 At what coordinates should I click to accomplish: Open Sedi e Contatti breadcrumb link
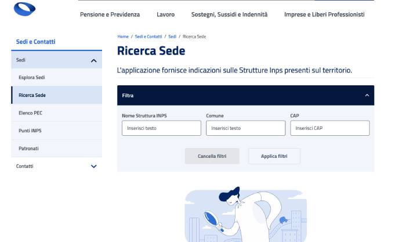148,37
